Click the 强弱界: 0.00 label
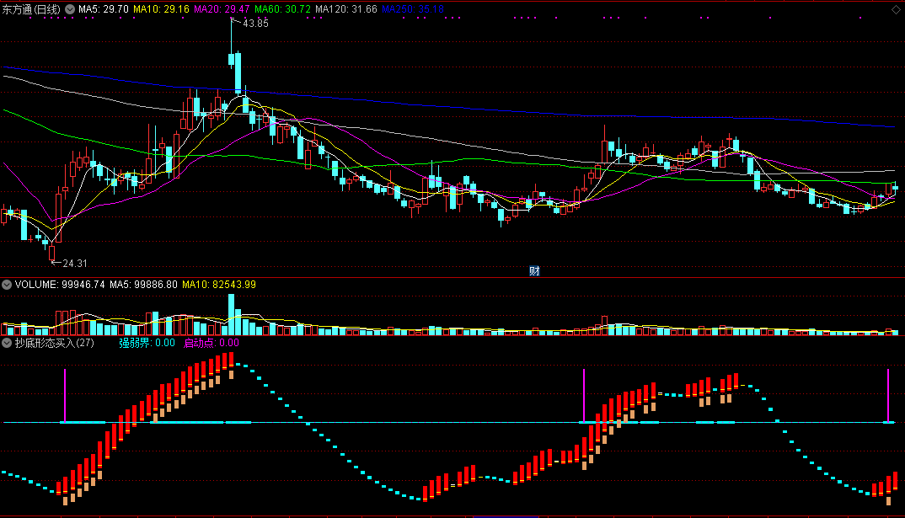This screenshot has height=518, width=905. (147, 343)
